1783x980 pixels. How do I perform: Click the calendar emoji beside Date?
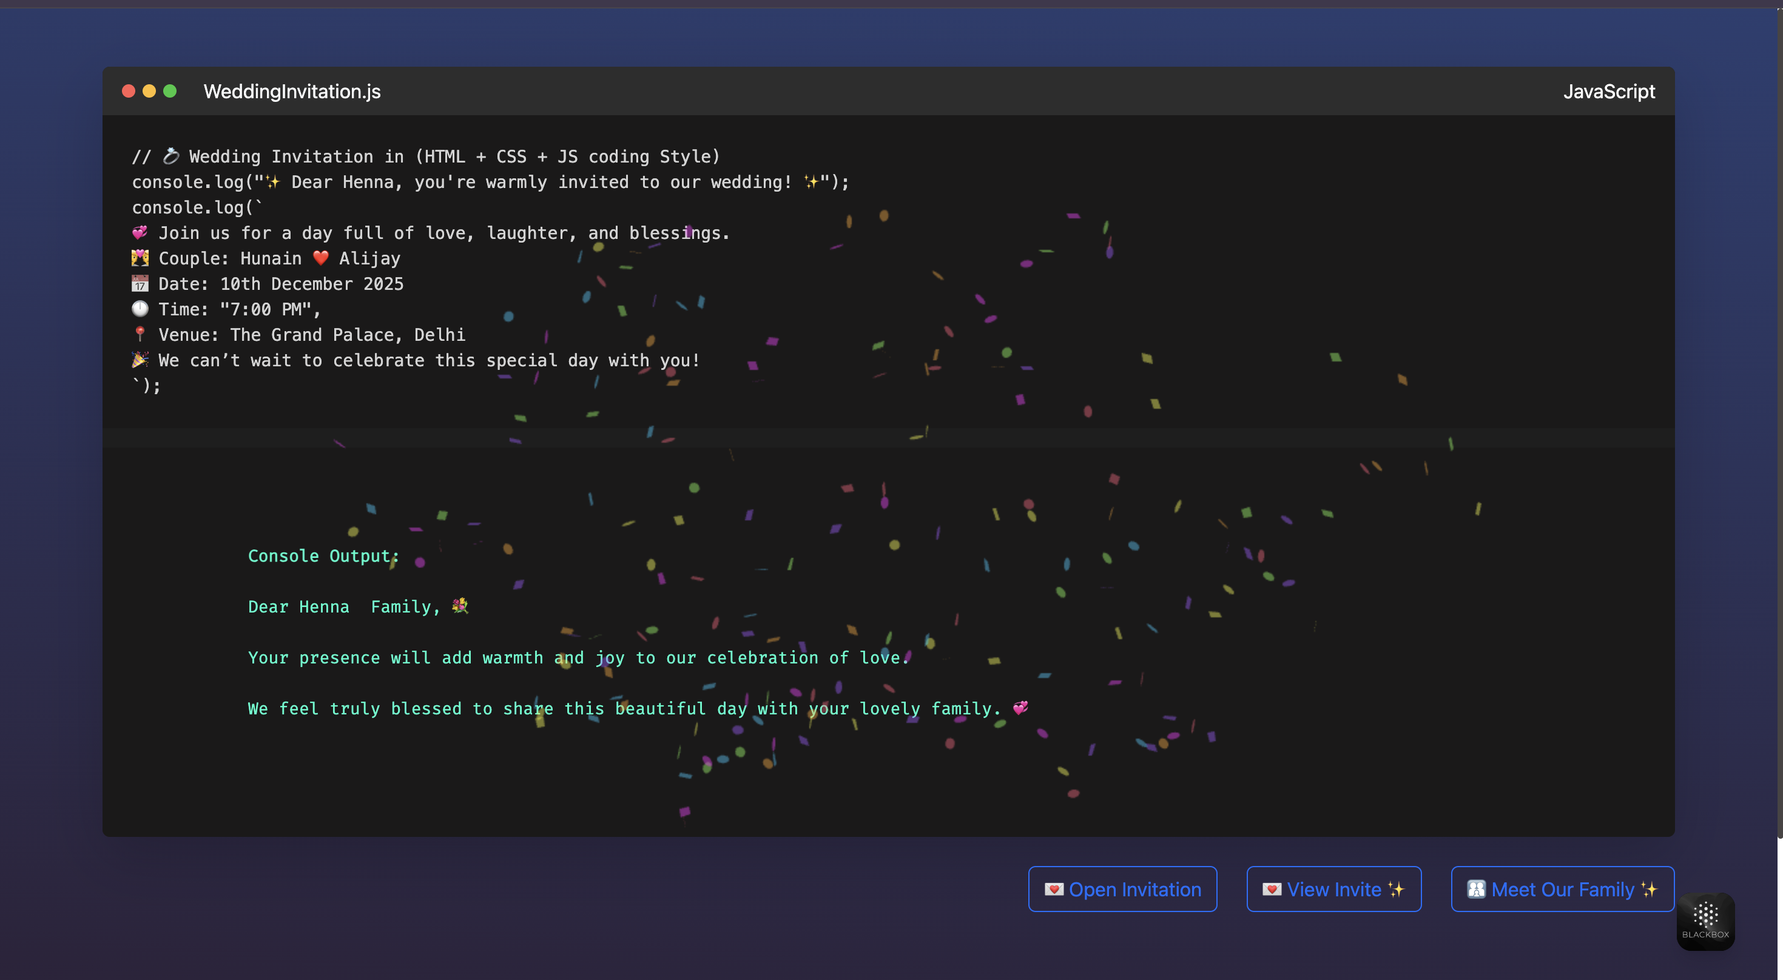[140, 284]
